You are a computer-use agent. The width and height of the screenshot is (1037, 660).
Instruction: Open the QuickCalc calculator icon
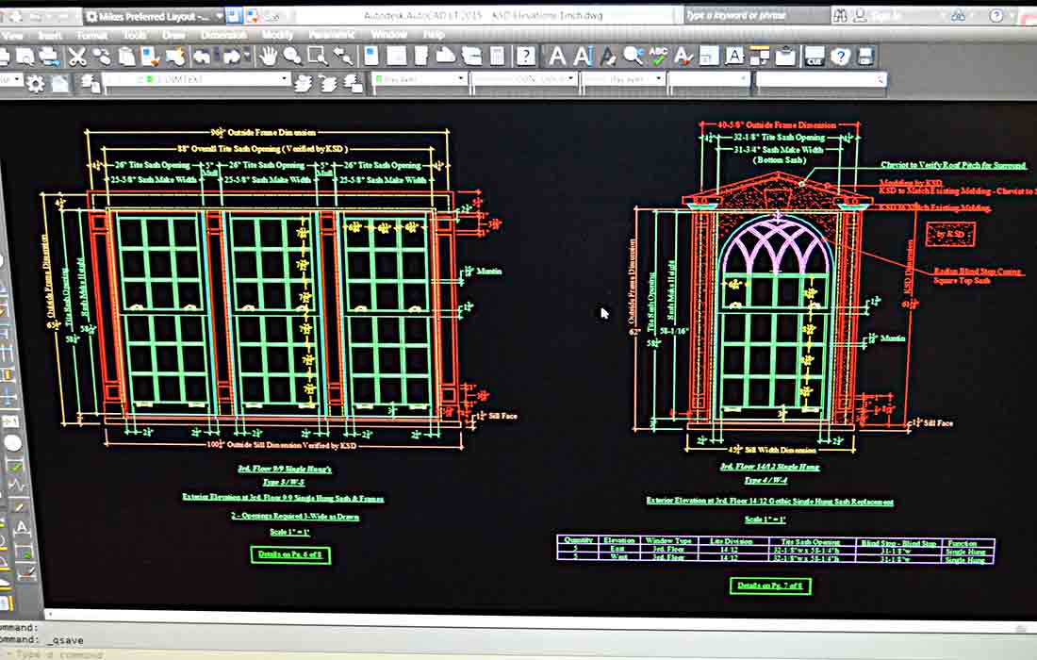(498, 57)
